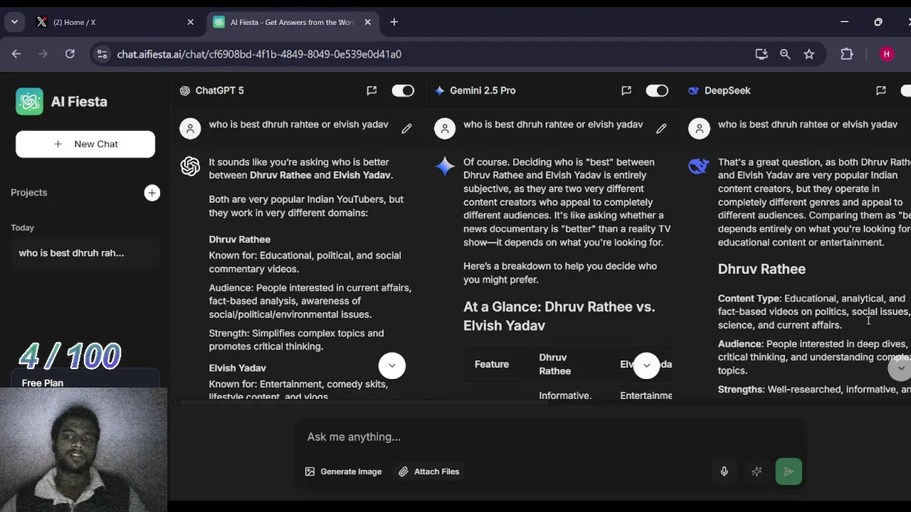This screenshot has width=911, height=512.
Task: Click the user avatar in Gemini column
Action: (445, 129)
